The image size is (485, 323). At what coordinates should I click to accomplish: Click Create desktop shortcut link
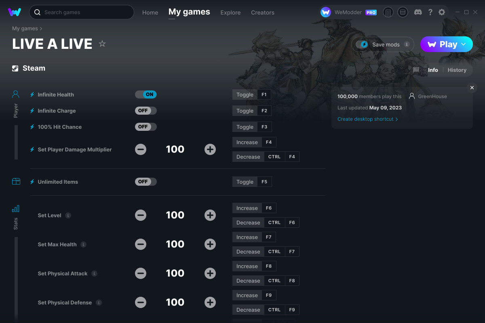(x=367, y=119)
